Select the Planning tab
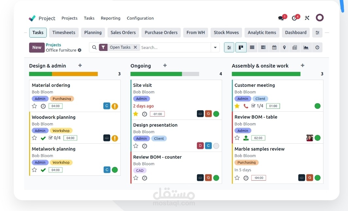 tap(93, 33)
